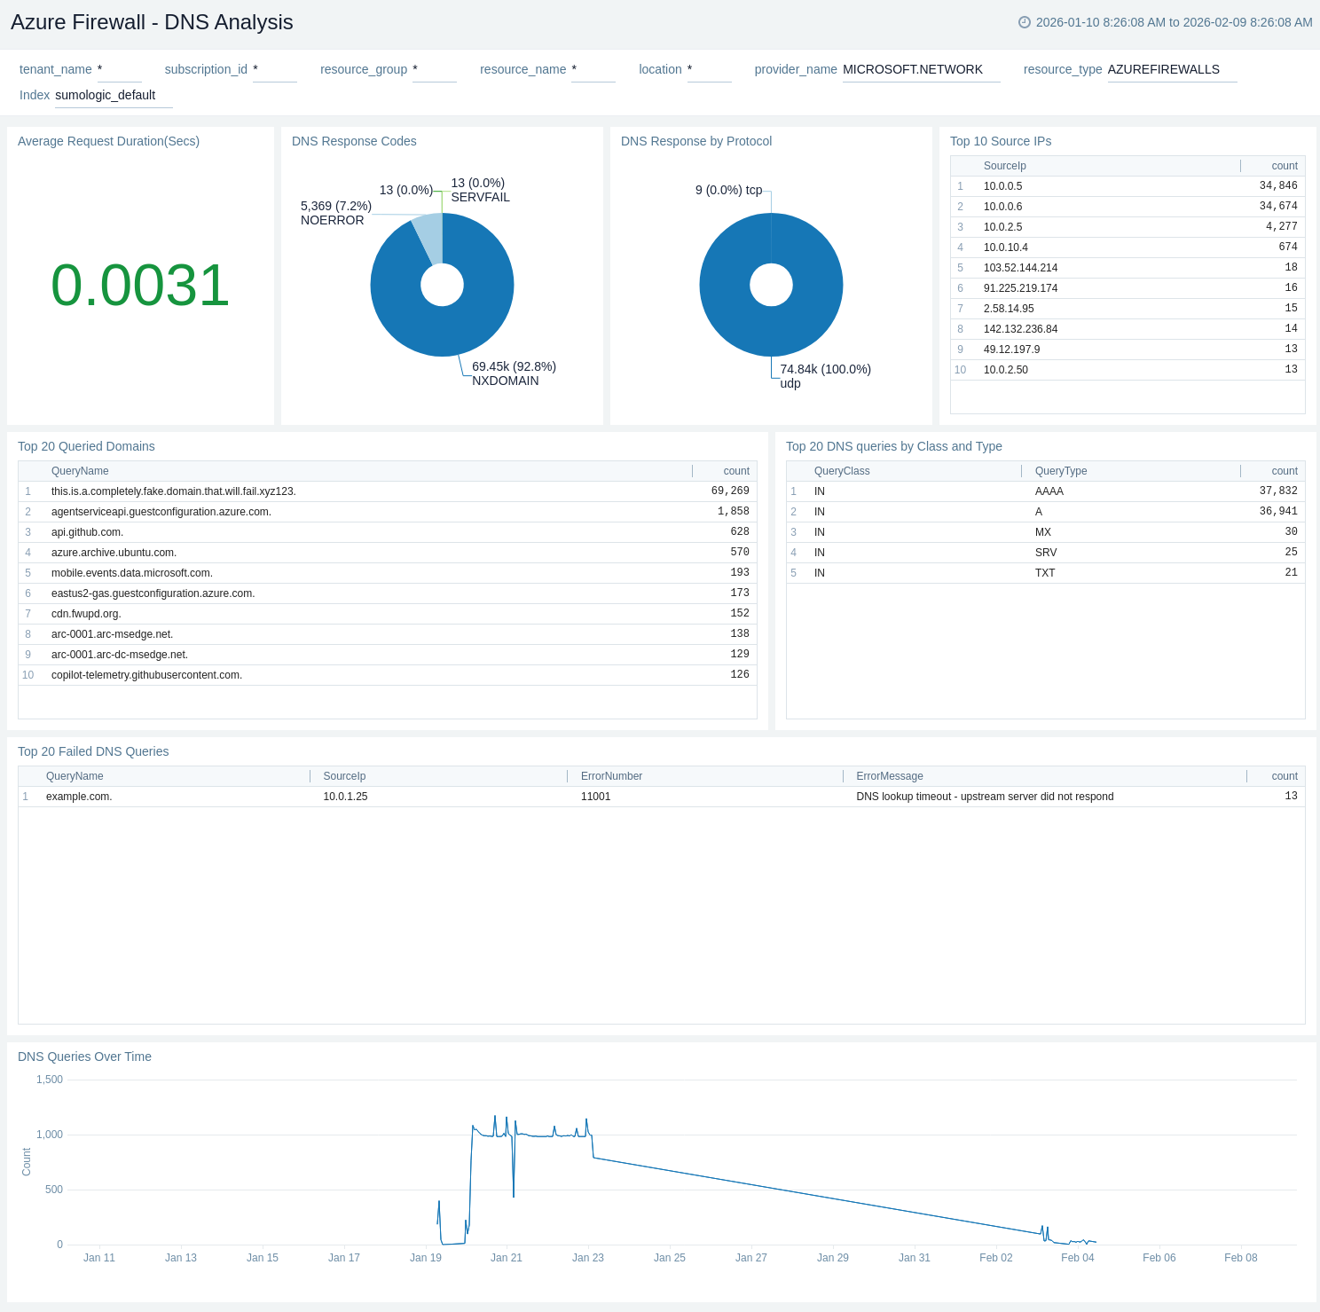Click the api.github.com. domain row

pyautogui.click(x=87, y=532)
